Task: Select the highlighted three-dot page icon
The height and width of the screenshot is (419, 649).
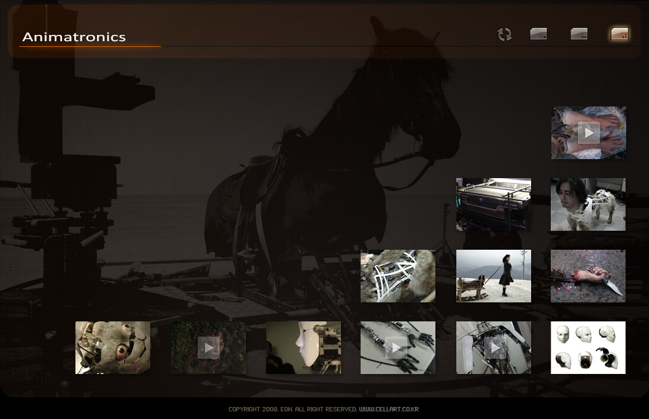Action: click(x=620, y=34)
